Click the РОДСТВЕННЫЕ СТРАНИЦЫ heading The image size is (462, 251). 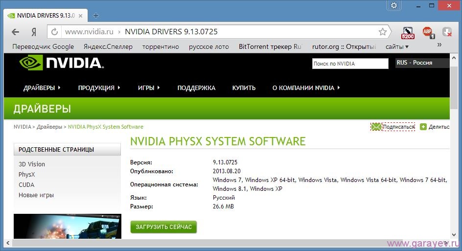[56, 150]
